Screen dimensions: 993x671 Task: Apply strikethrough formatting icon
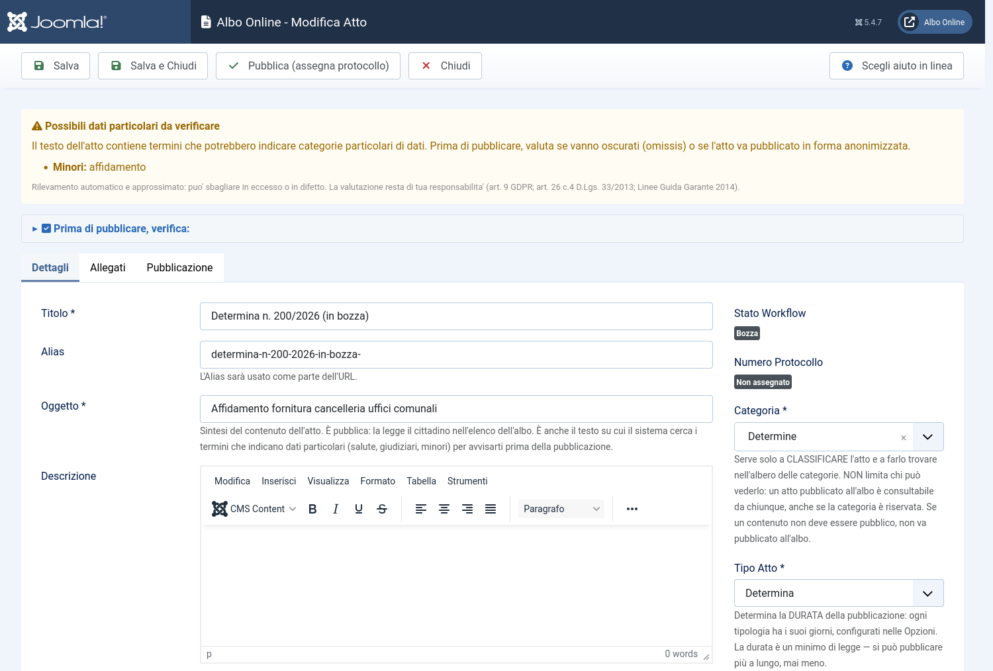tap(382, 509)
